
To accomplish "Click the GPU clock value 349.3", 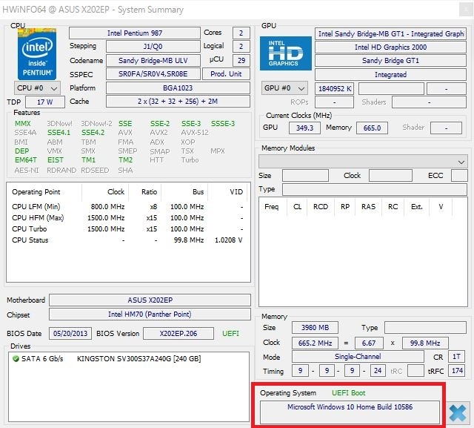I will [304, 128].
